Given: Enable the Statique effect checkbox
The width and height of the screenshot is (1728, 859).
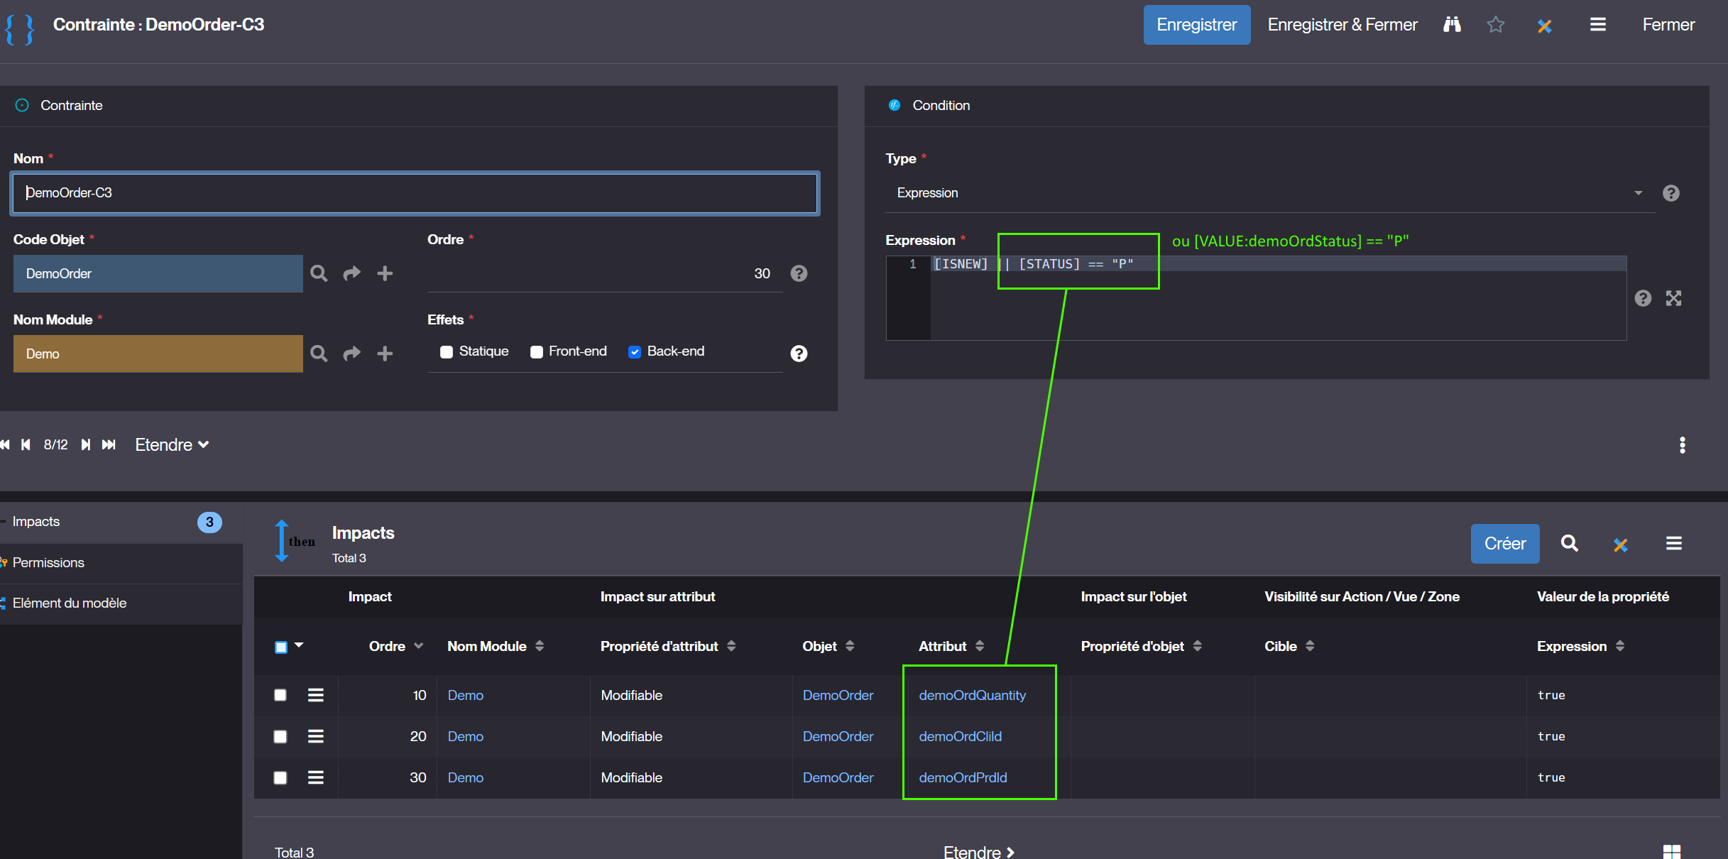Looking at the screenshot, I should click(447, 352).
